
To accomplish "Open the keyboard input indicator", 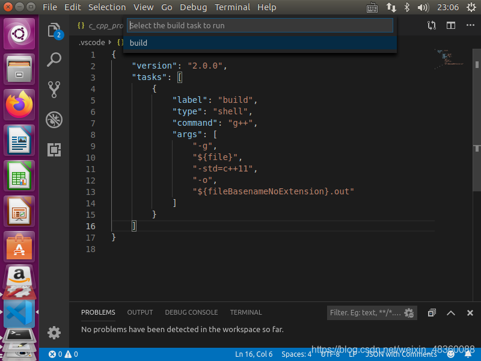I will (x=372, y=7).
